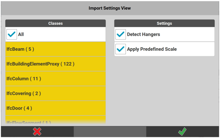Select the IfcDoor ( 4 ) class row

[55, 108]
